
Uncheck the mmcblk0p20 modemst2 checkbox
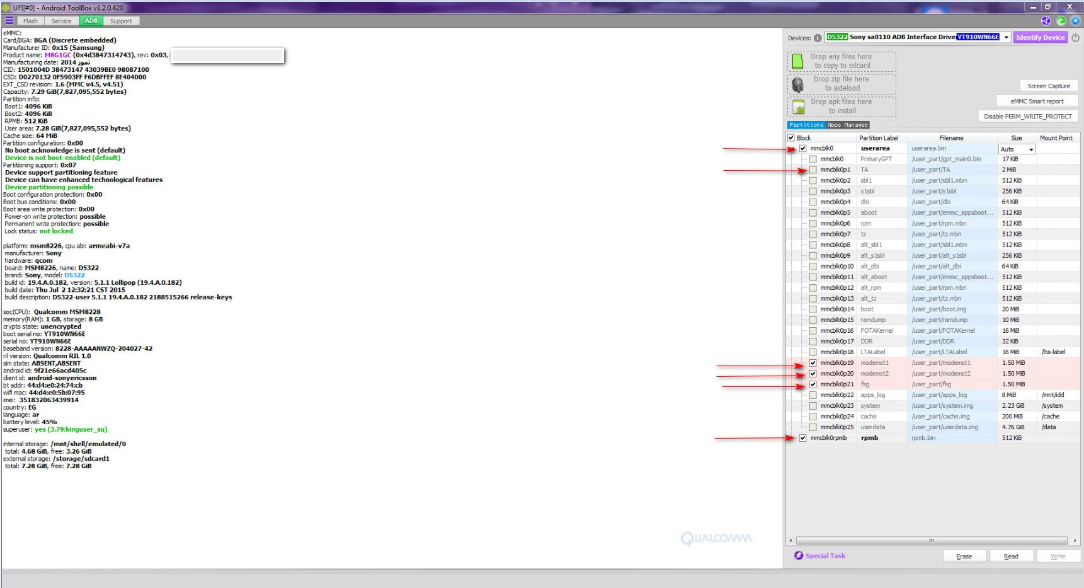(x=813, y=374)
